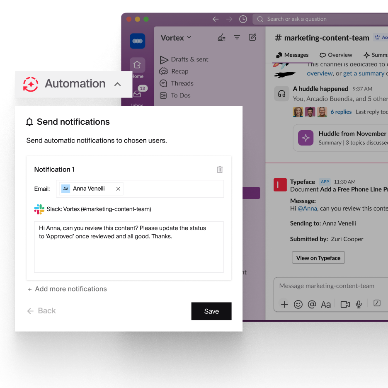
Task: Click Add more notifications
Action: [x=67, y=289]
